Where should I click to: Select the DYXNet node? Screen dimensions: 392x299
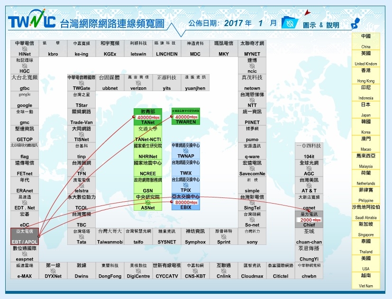pos(53,271)
